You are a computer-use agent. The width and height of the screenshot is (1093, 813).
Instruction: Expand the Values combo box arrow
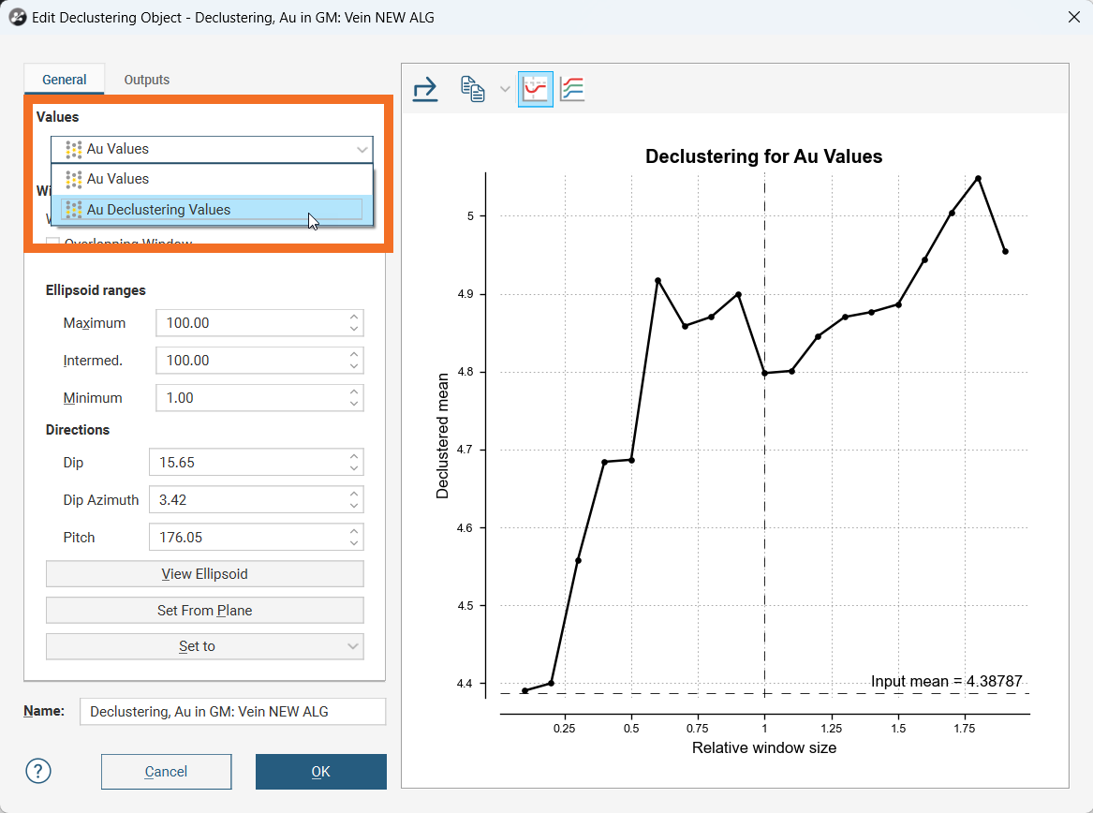(362, 149)
